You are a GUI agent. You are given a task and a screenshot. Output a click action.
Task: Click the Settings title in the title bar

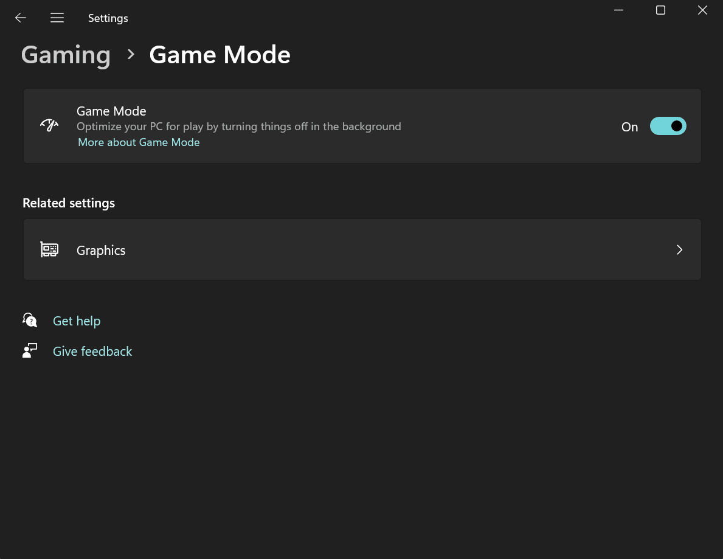(x=108, y=18)
